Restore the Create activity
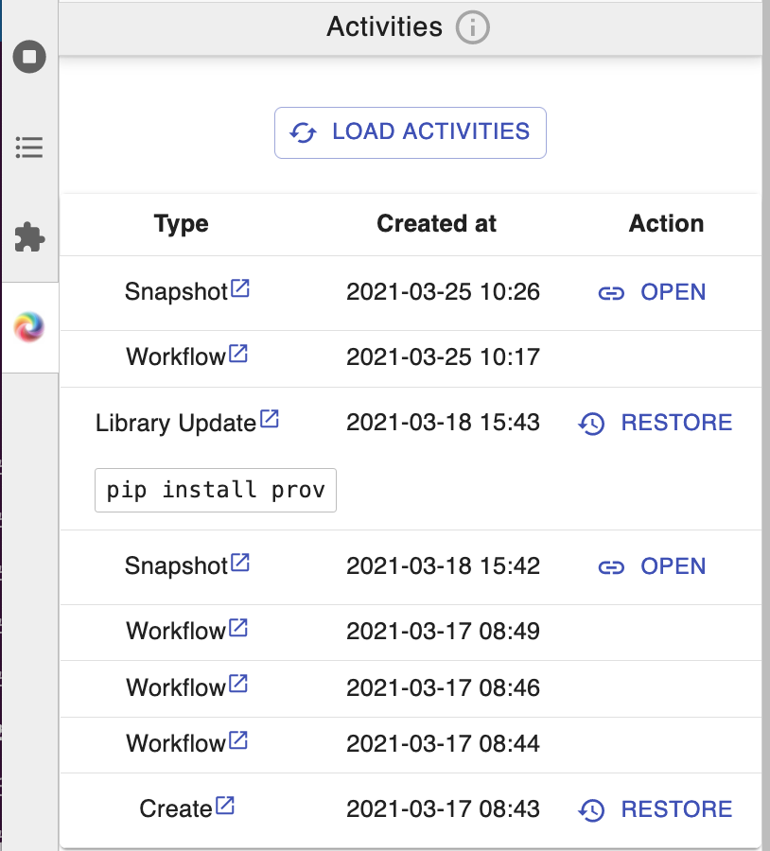Screen dimensions: 770x851 [x=656, y=809]
